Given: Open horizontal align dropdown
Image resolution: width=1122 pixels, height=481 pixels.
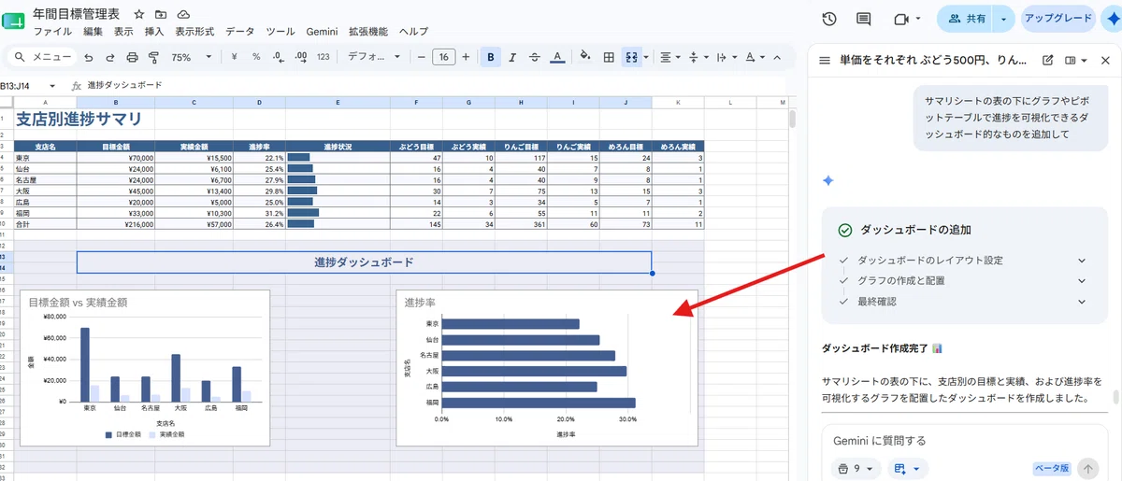Looking at the screenshot, I should [670, 57].
